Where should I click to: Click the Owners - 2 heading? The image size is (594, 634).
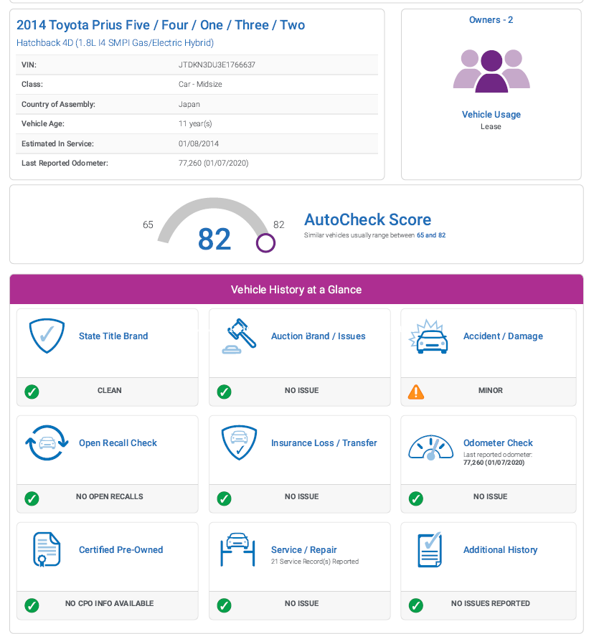(x=491, y=20)
